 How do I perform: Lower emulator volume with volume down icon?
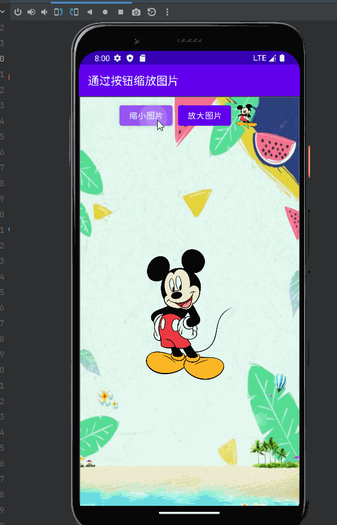tap(44, 13)
